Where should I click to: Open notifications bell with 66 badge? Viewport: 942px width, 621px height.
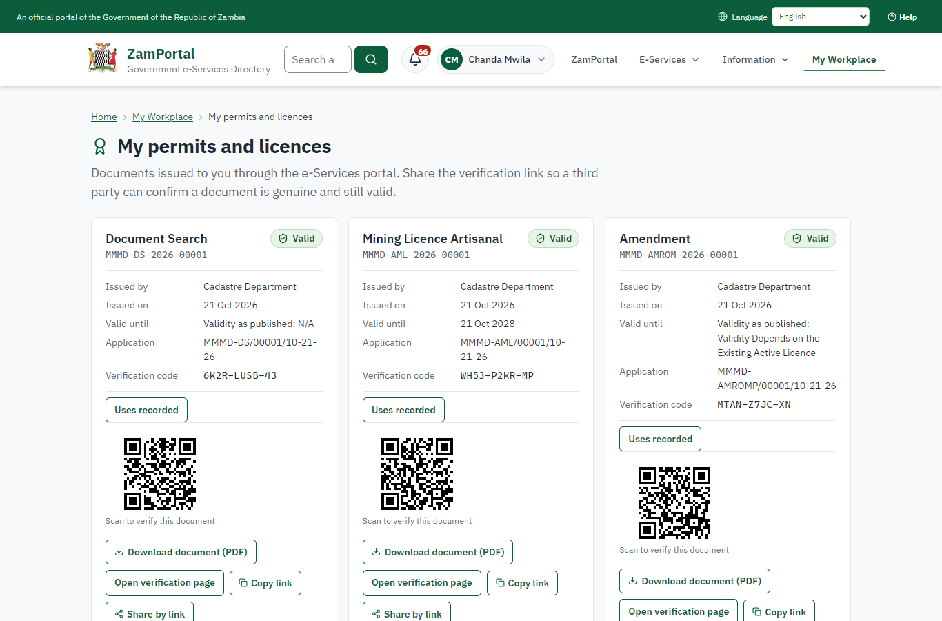point(415,59)
